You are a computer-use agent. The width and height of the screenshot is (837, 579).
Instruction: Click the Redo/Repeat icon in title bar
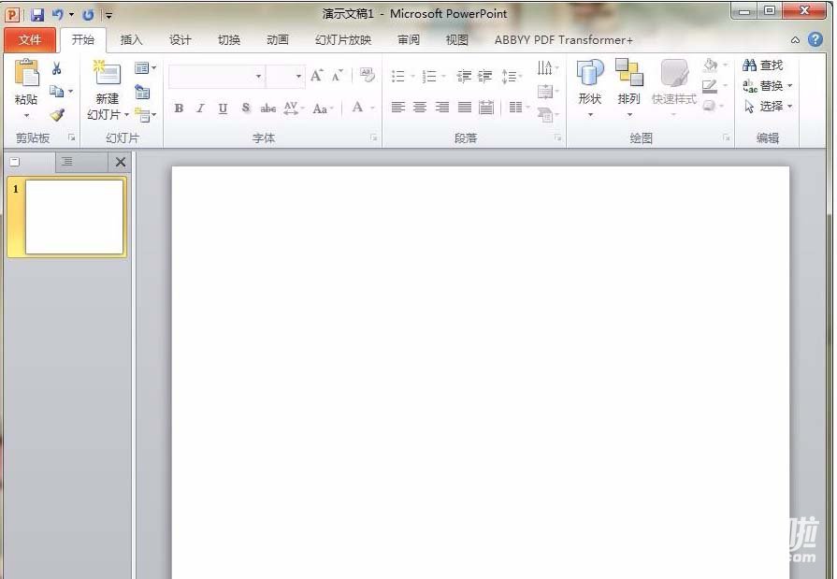click(x=89, y=14)
